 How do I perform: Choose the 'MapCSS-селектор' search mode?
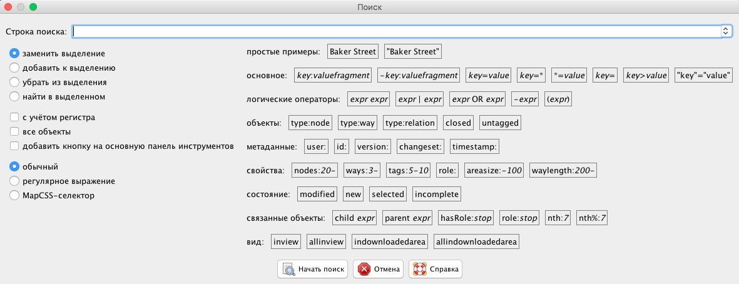pos(14,195)
